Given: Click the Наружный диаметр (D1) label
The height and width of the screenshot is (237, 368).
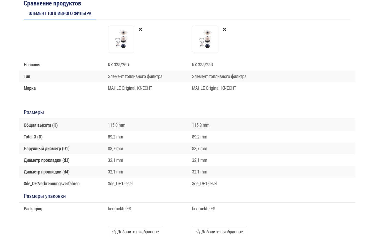Looking at the screenshot, I should point(47,149).
